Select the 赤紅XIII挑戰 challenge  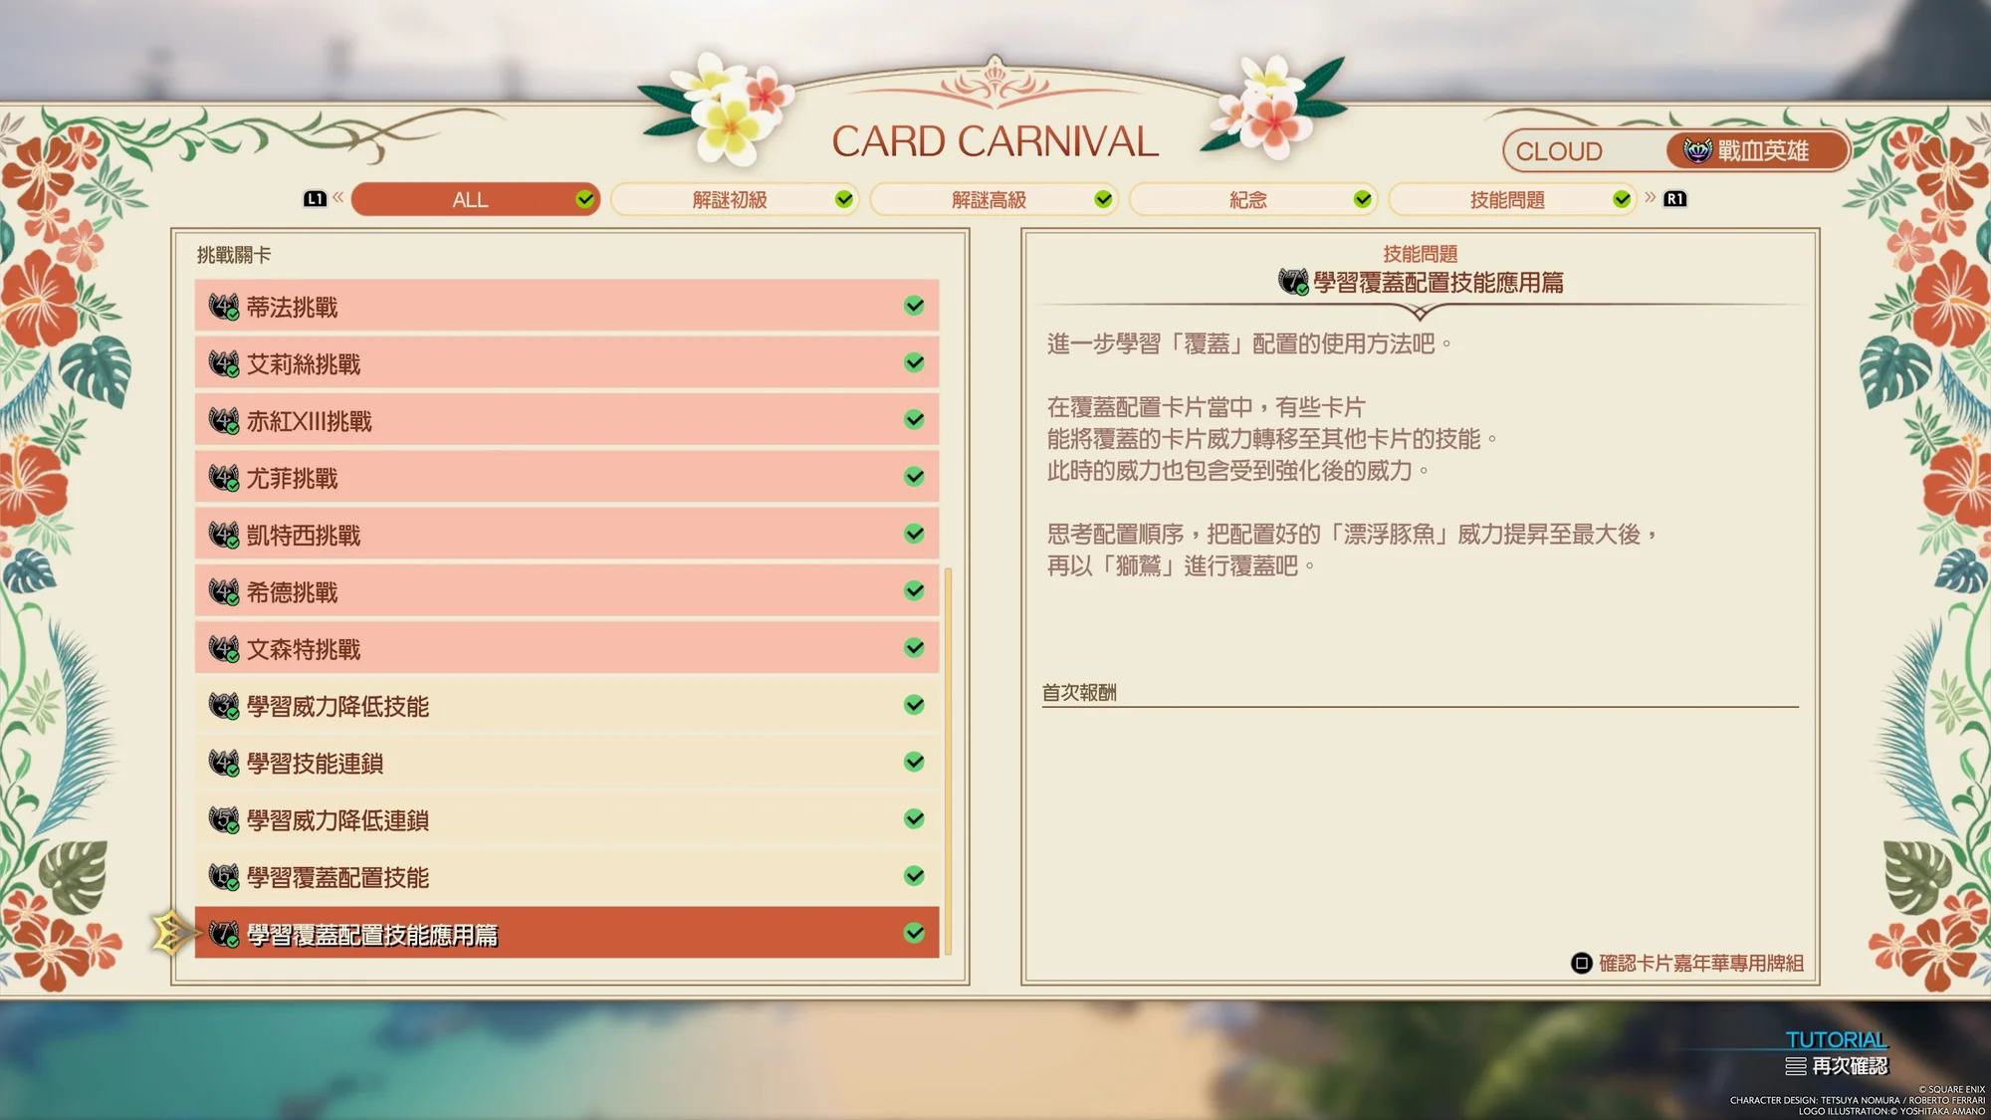[566, 419]
